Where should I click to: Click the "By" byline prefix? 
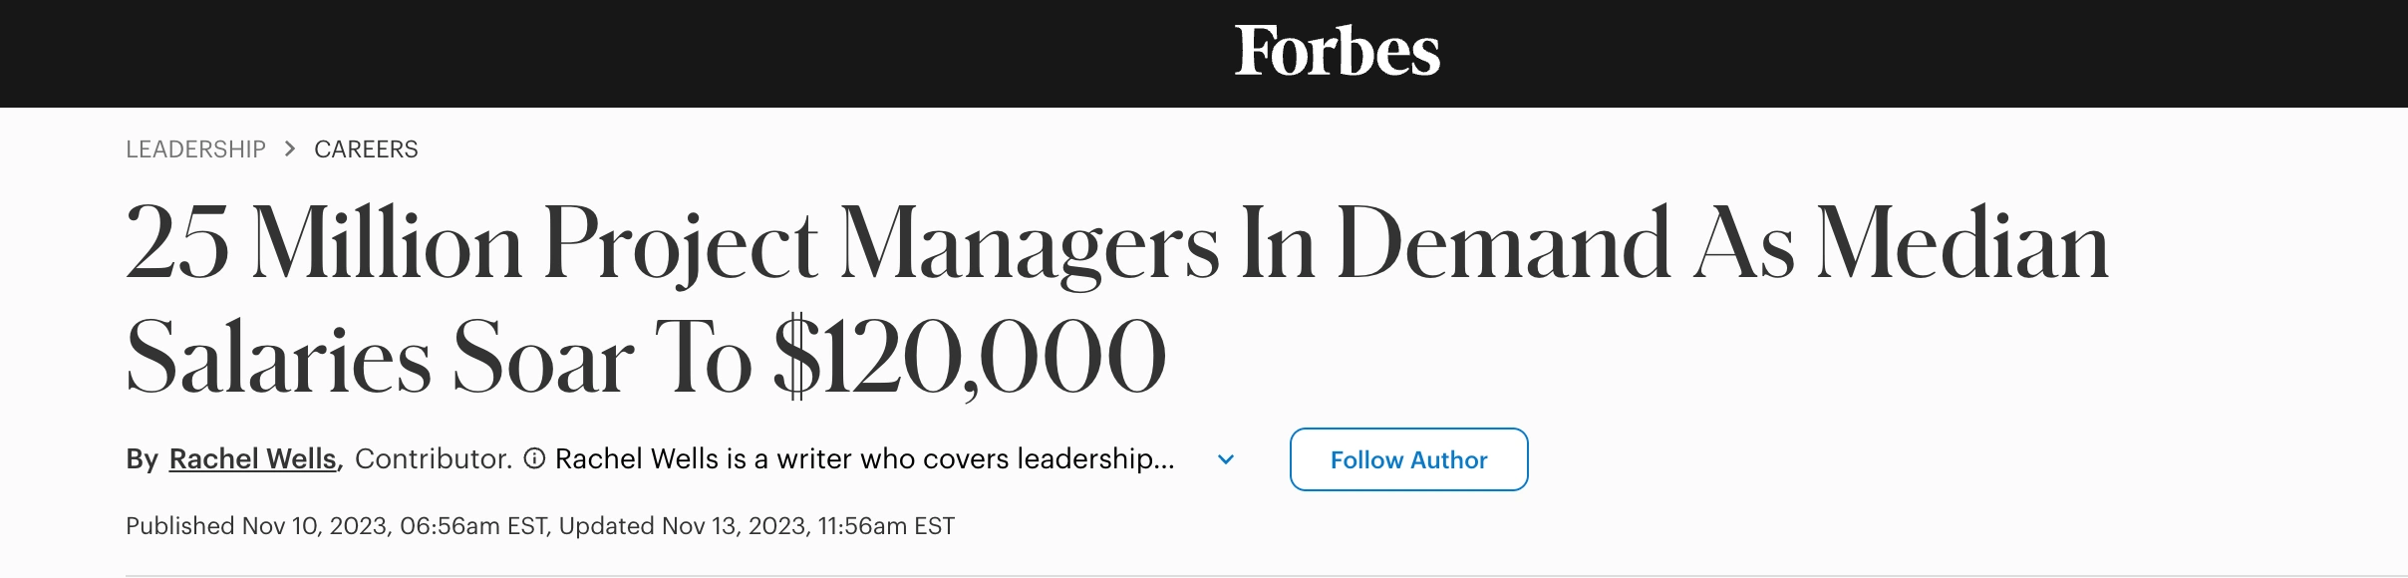[x=142, y=458]
